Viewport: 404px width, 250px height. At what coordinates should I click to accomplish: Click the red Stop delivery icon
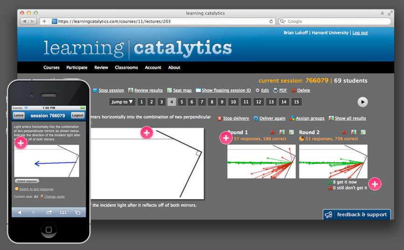click(220, 118)
